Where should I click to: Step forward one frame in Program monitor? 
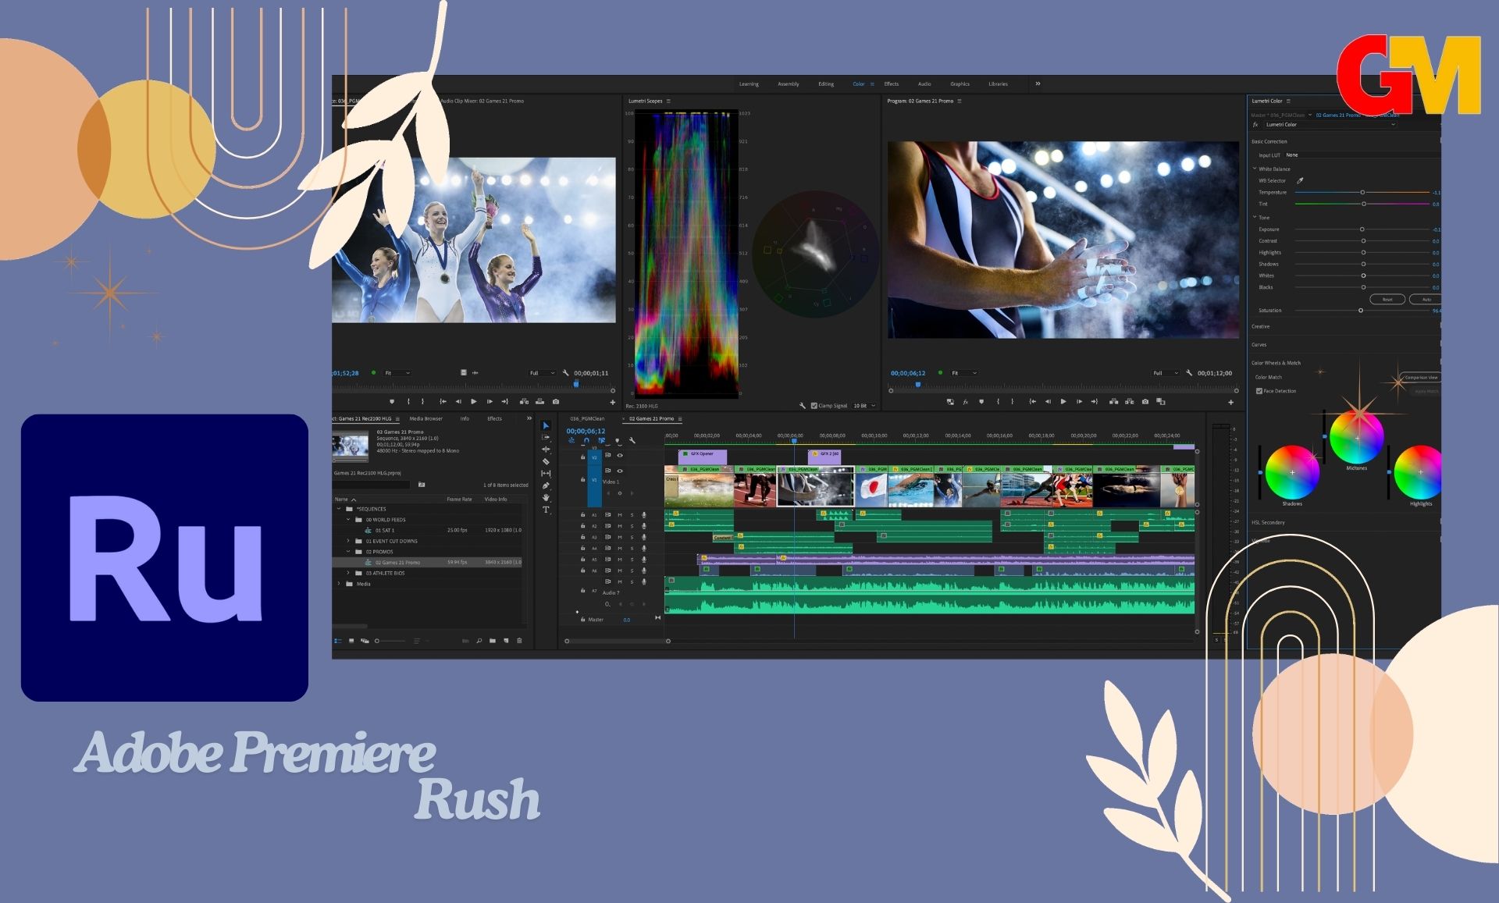click(1079, 402)
